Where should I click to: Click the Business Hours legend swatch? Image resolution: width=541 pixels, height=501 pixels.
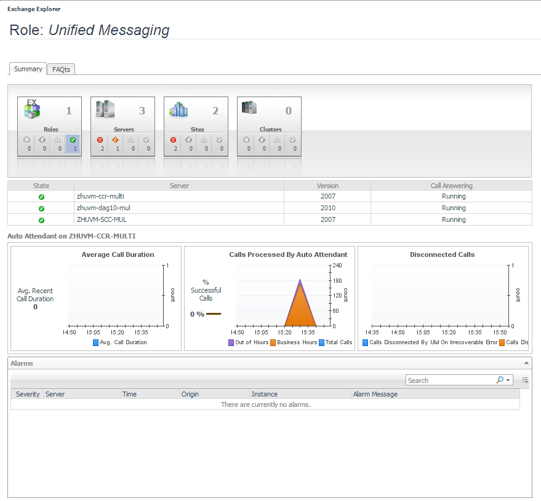point(273,342)
